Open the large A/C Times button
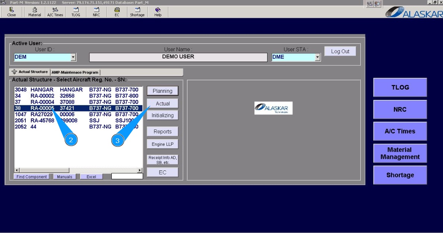443x235 pixels. pyautogui.click(x=400, y=131)
